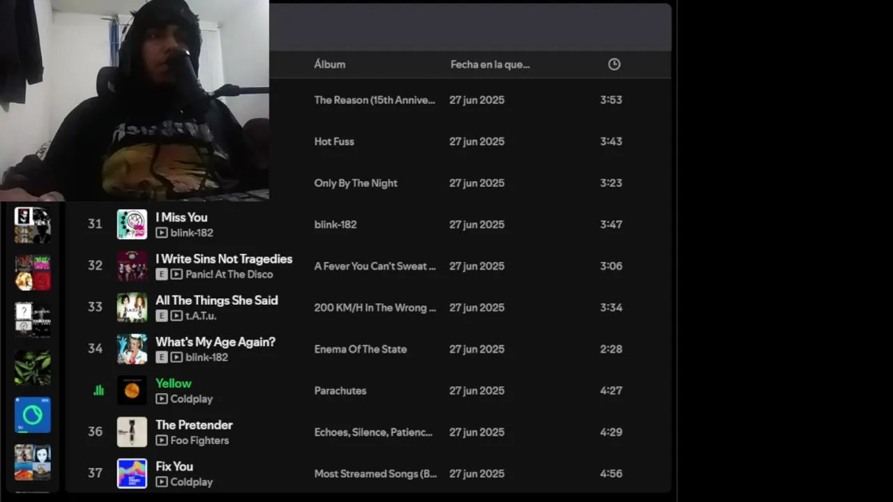The image size is (893, 502).
Task: Click the 27 jun 2025 date in The Pretender row
Action: [x=476, y=432]
